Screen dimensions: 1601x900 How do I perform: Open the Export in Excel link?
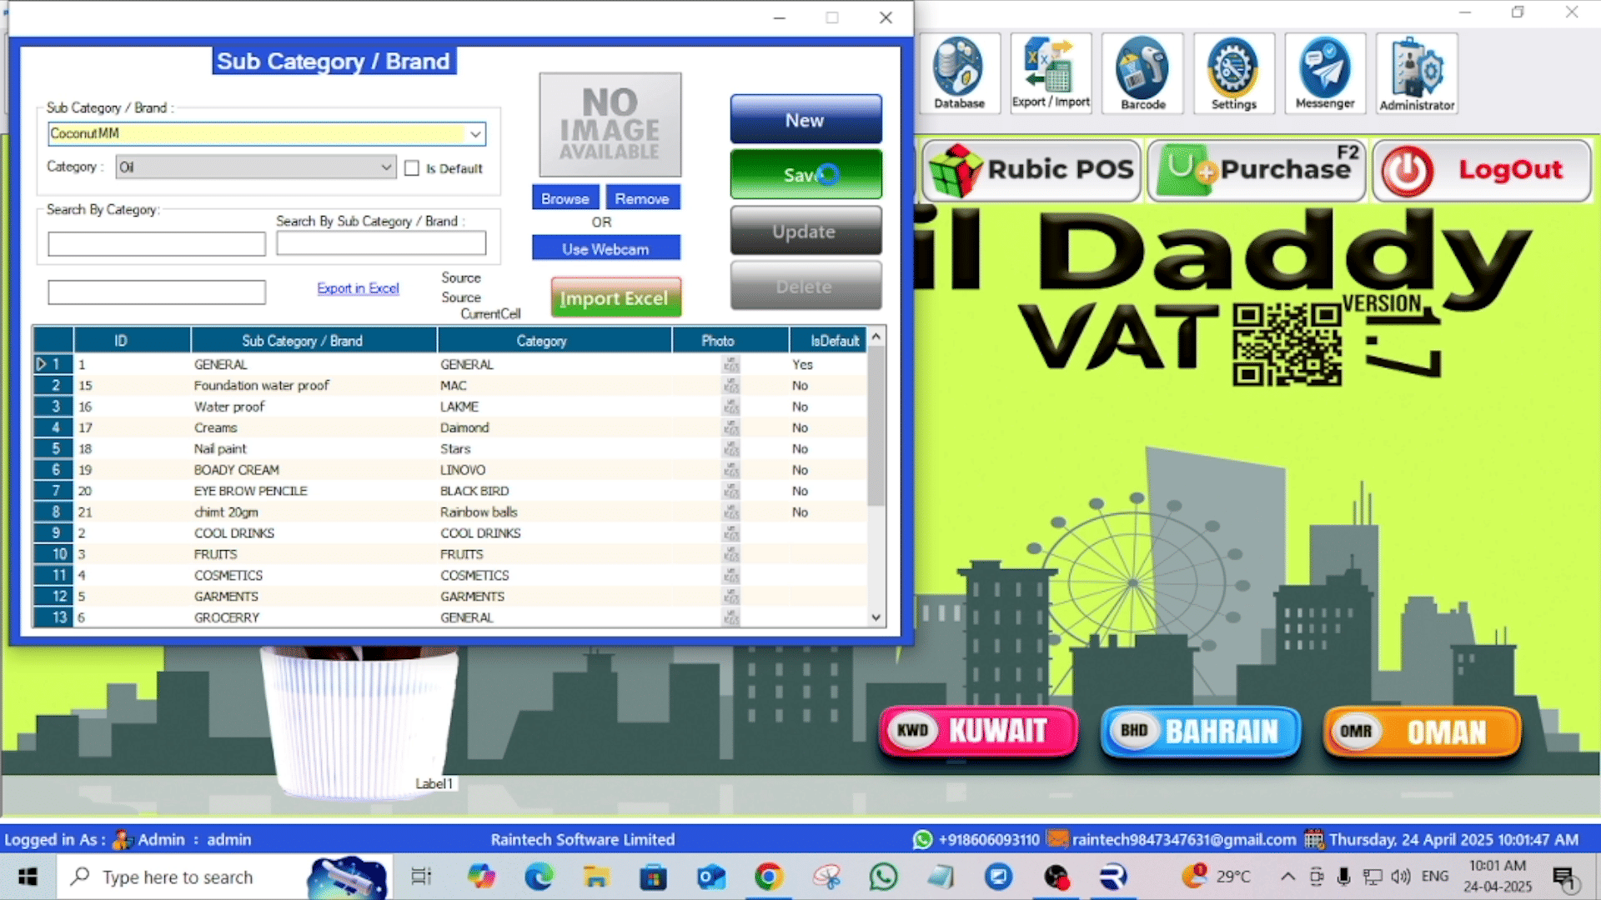[x=358, y=288]
